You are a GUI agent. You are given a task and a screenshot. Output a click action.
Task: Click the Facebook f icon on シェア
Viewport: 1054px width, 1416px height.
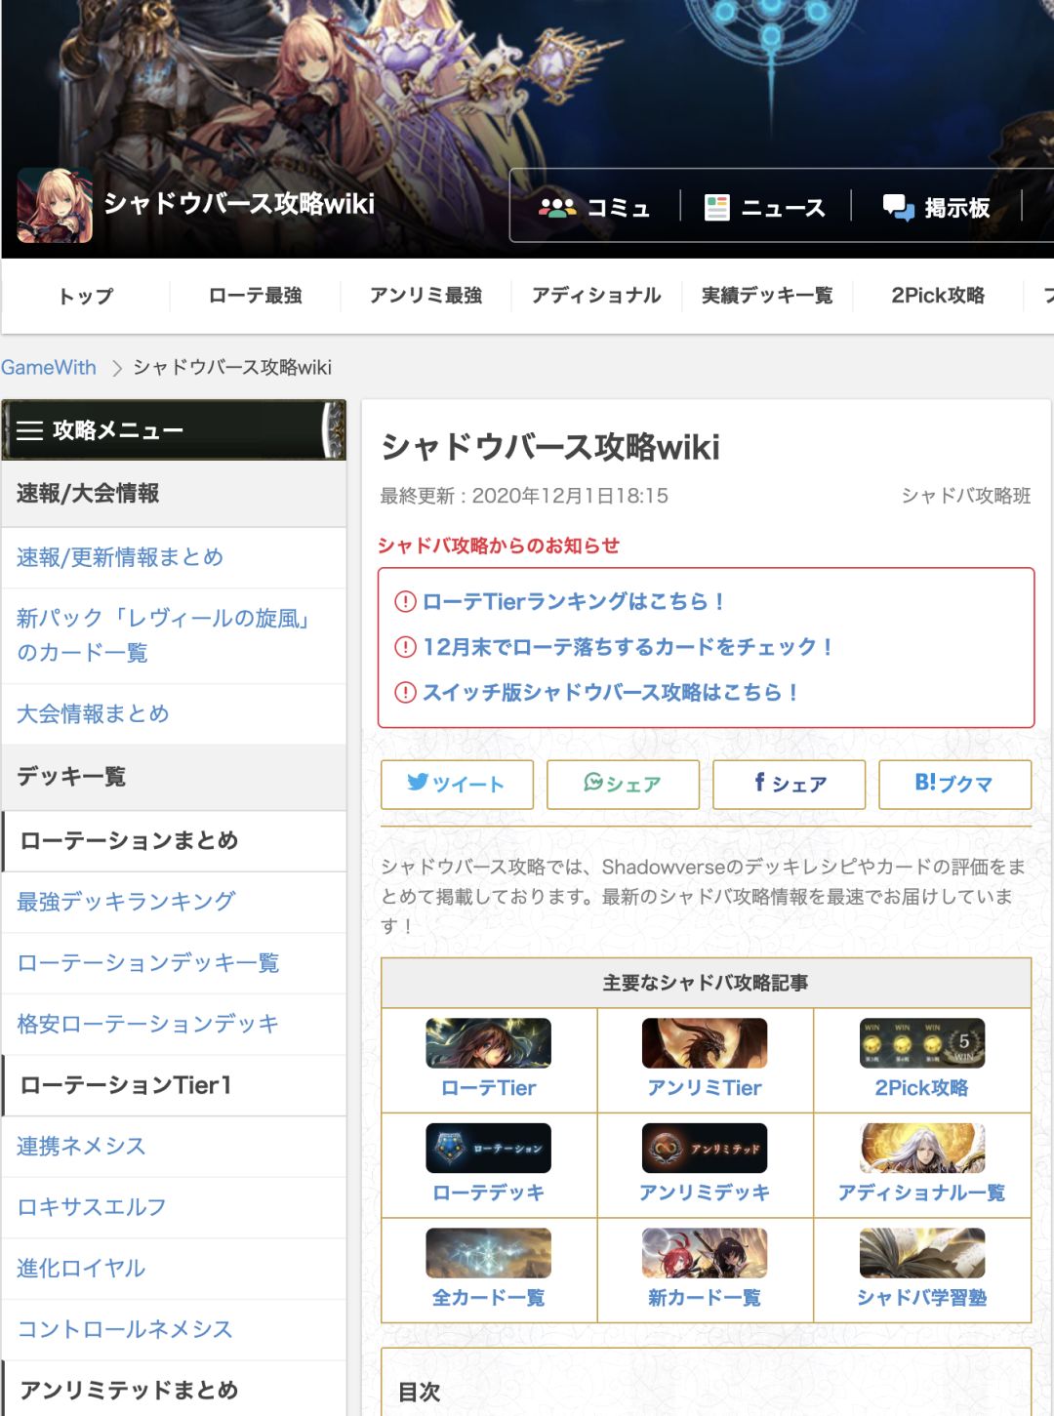point(759,782)
